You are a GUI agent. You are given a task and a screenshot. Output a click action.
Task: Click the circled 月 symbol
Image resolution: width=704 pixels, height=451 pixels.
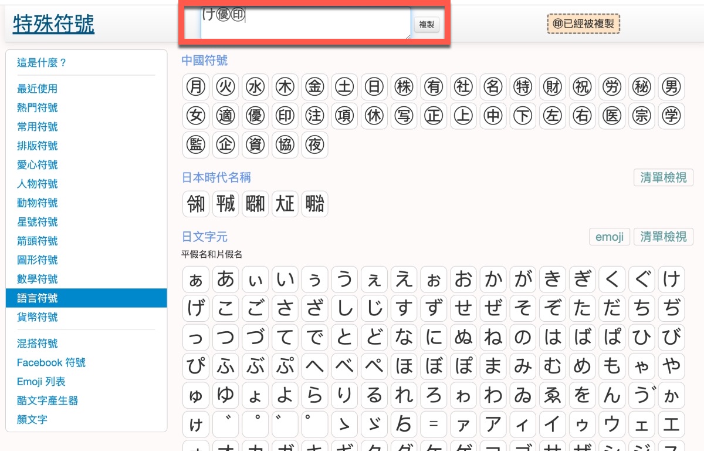pyautogui.click(x=195, y=87)
